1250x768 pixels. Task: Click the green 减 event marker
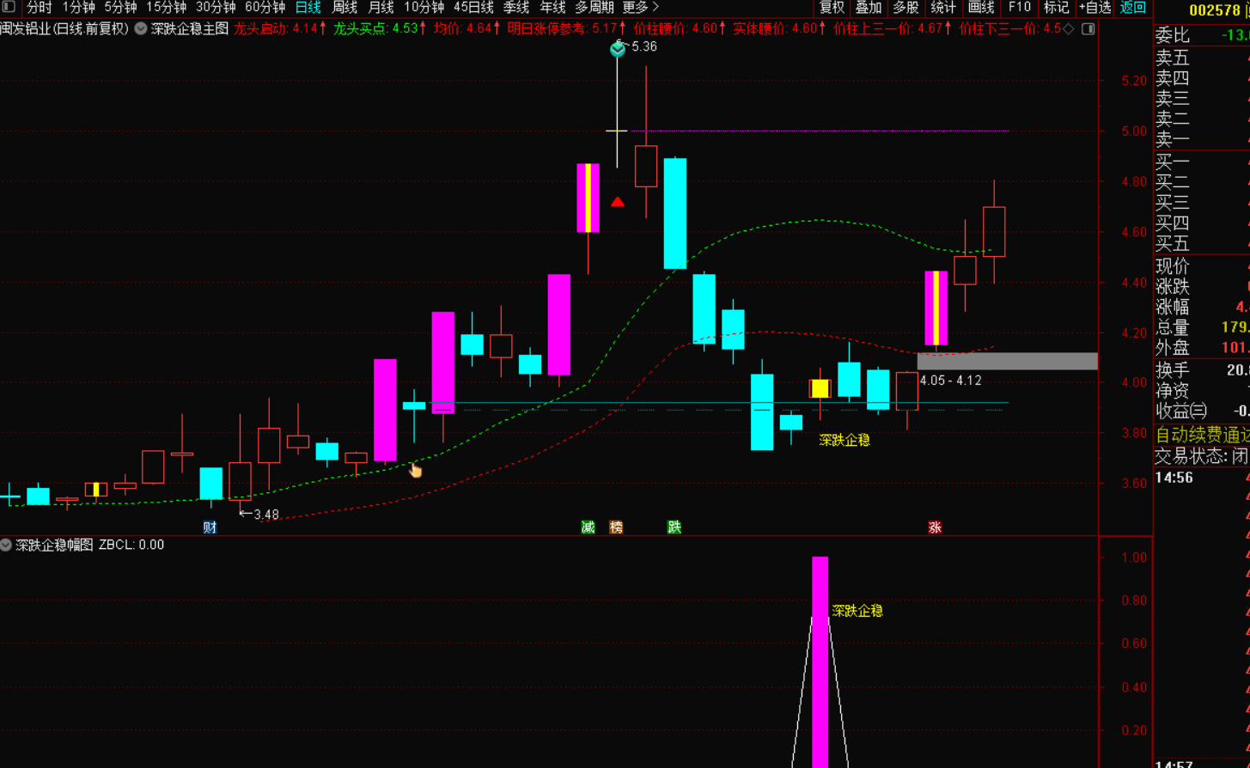[x=588, y=527]
